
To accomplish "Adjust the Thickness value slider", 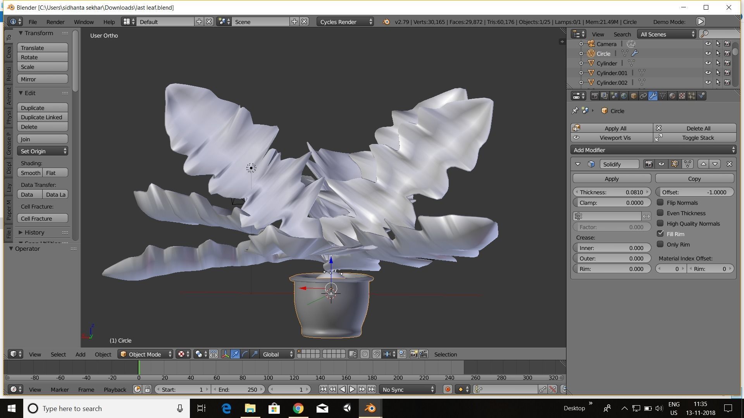I will tap(612, 192).
